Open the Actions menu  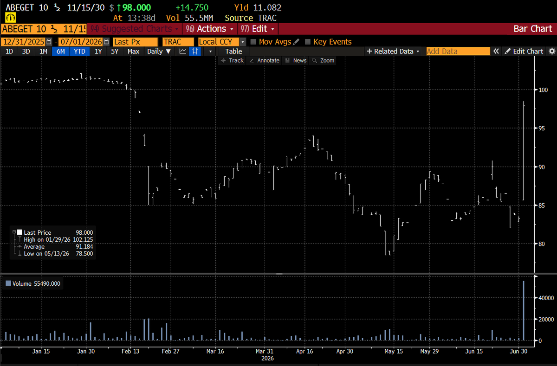209,29
